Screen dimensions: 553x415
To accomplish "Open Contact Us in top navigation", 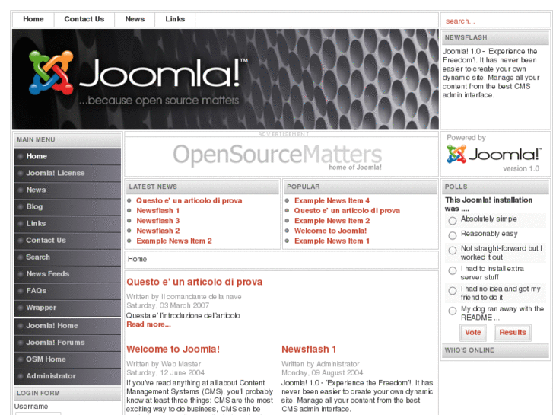I will point(84,20).
